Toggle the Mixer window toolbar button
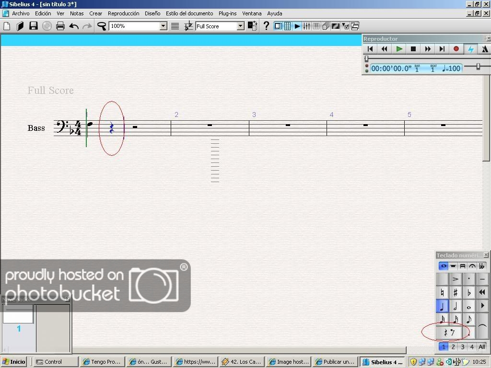 [x=306, y=26]
